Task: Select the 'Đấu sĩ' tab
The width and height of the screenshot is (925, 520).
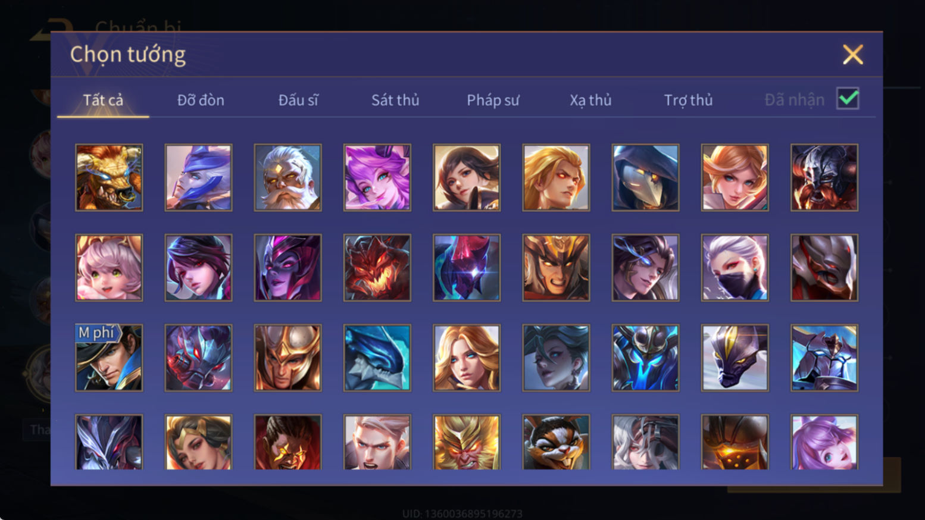Action: [298, 100]
